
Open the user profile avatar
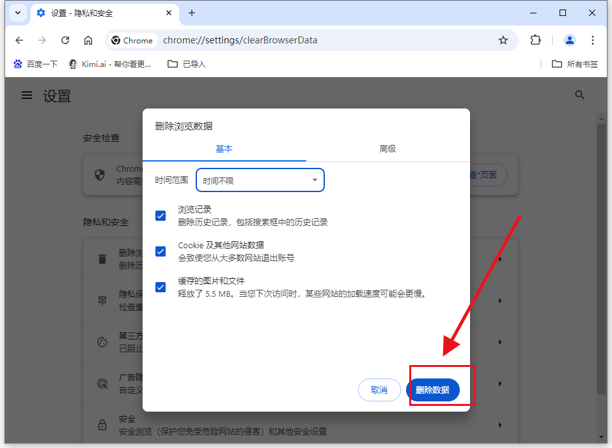point(569,40)
